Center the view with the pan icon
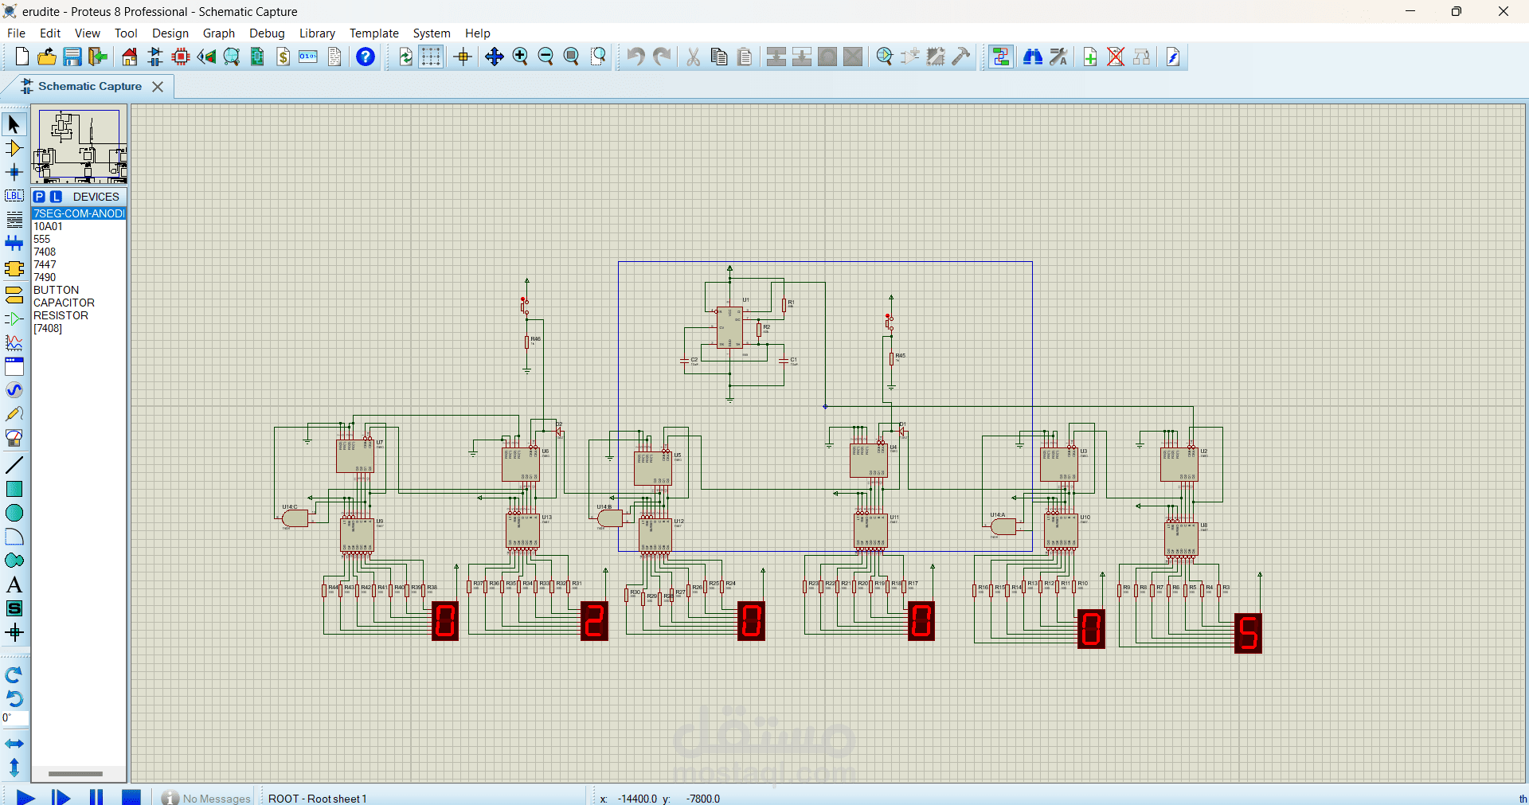Screen dimensions: 1529x805 [x=495, y=57]
